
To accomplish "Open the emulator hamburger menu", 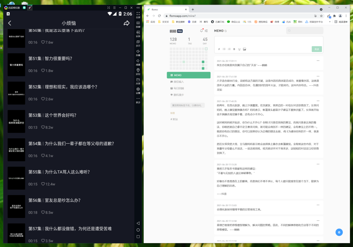I will (114, 8).
